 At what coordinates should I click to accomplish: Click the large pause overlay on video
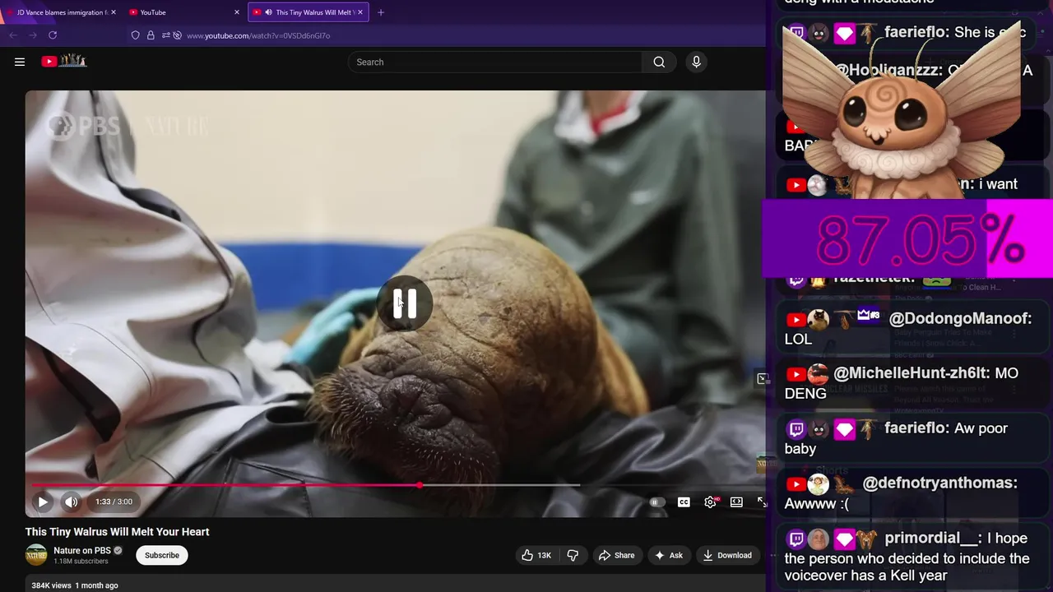pyautogui.click(x=405, y=303)
